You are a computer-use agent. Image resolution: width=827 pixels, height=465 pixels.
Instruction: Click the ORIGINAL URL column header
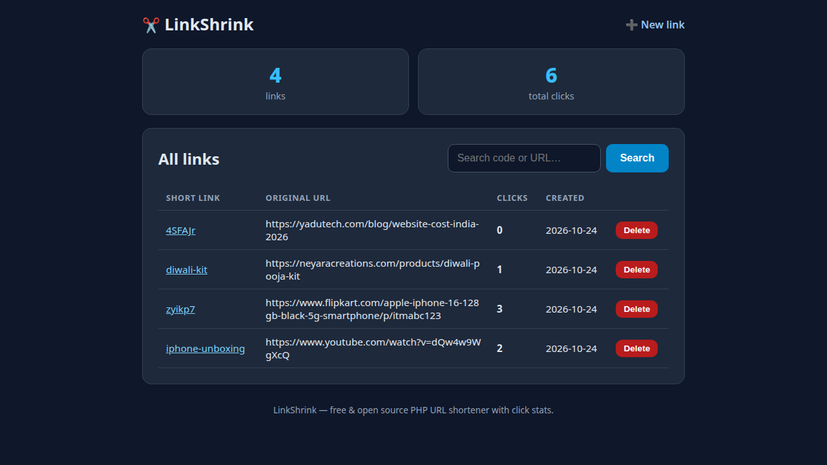click(298, 198)
